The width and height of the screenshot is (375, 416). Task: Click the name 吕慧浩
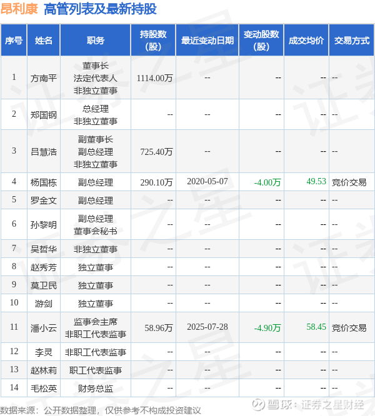click(44, 152)
